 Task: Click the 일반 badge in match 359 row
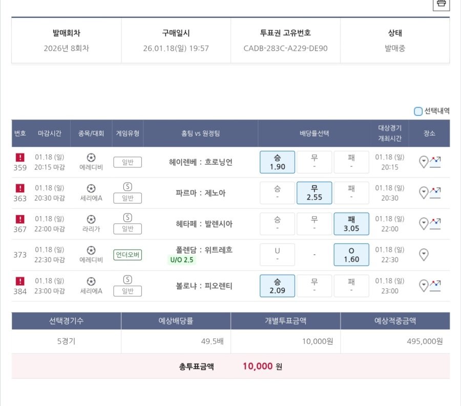(x=128, y=162)
